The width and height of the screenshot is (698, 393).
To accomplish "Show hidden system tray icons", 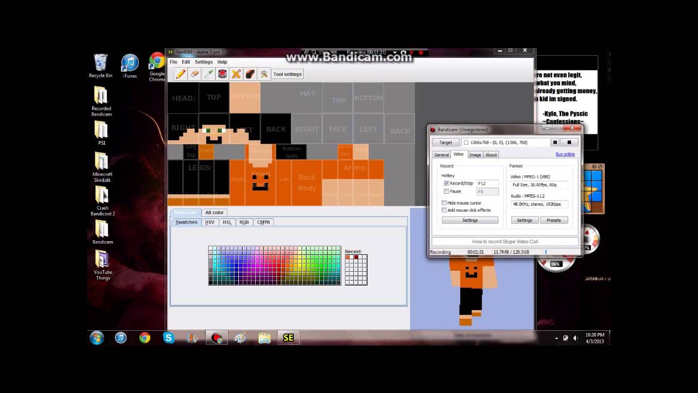I will tap(556, 338).
